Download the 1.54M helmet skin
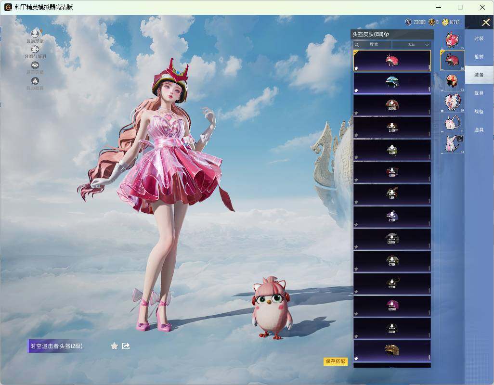 [x=392, y=150]
